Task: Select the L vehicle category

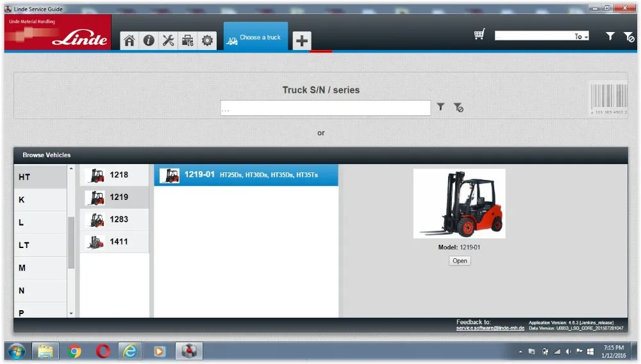Action: [40, 222]
